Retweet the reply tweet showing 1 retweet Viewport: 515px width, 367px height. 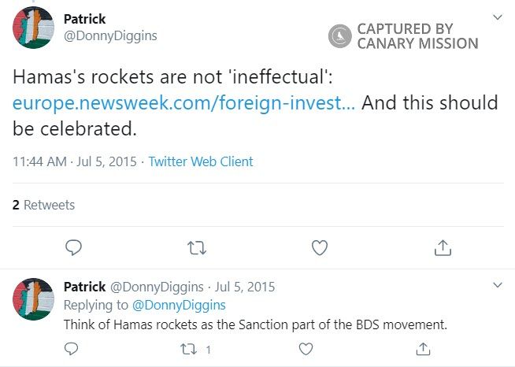click(x=188, y=348)
